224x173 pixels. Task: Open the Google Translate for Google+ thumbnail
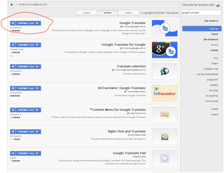point(165,50)
